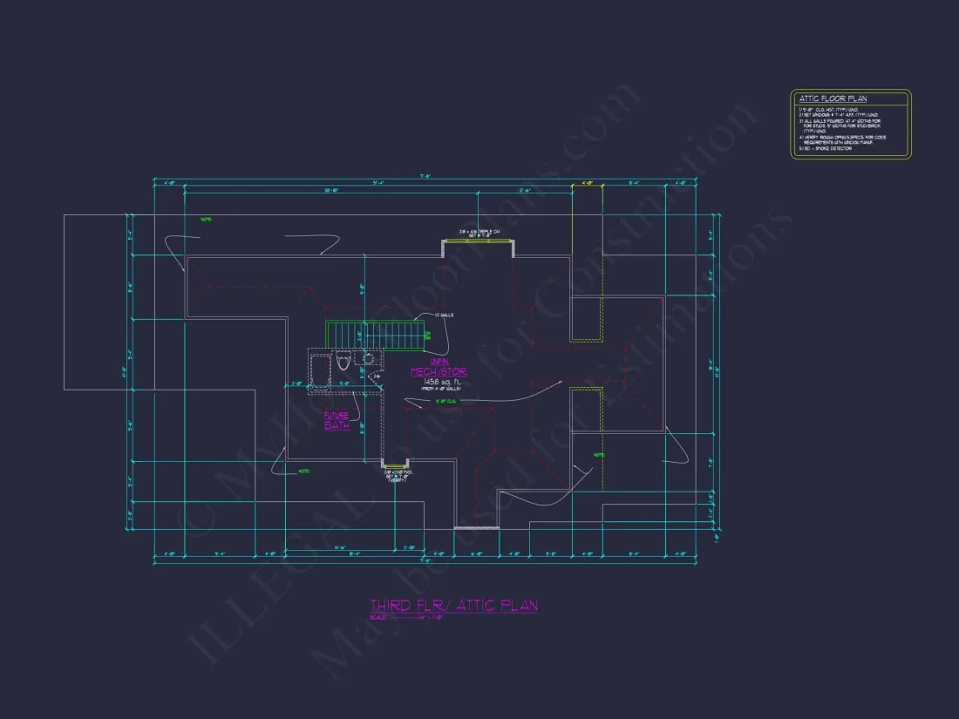Image resolution: width=959 pixels, height=719 pixels.
Task: Select the toilet fixture symbol in FUTURE BATH
Action: [x=342, y=361]
